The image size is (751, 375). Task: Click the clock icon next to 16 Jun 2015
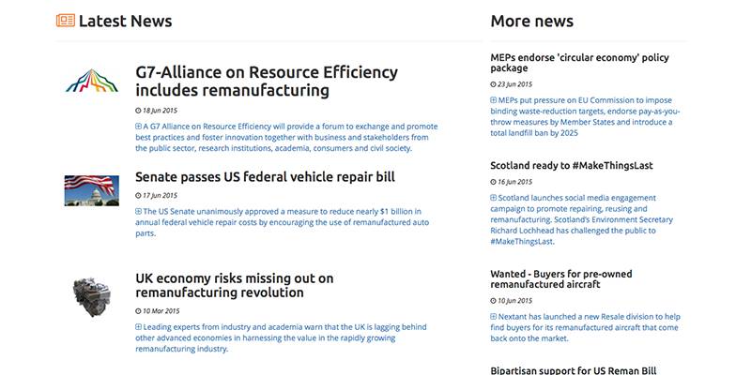[494, 182]
